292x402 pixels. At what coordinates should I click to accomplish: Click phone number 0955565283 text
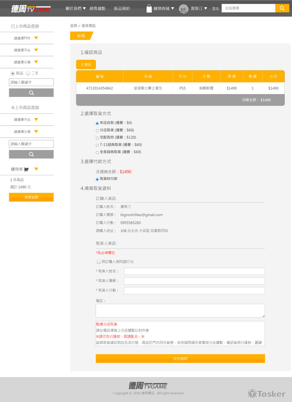coord(131,223)
